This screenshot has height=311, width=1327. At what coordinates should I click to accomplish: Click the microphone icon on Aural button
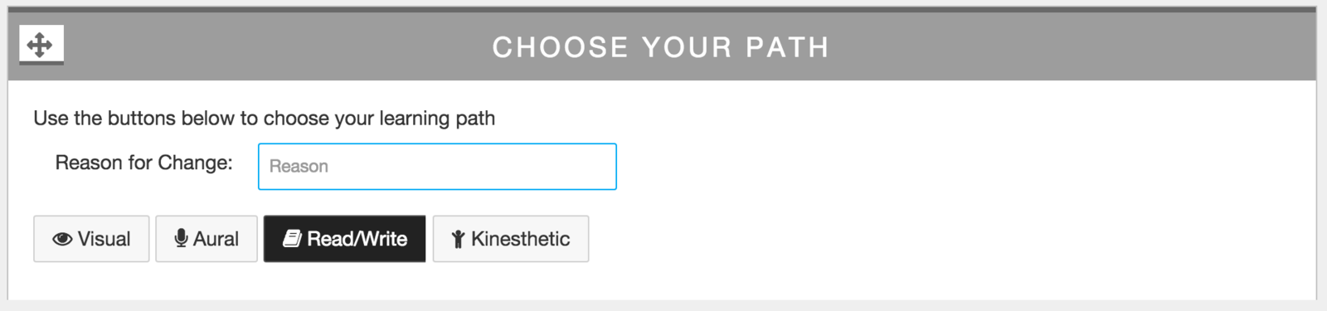click(x=181, y=239)
